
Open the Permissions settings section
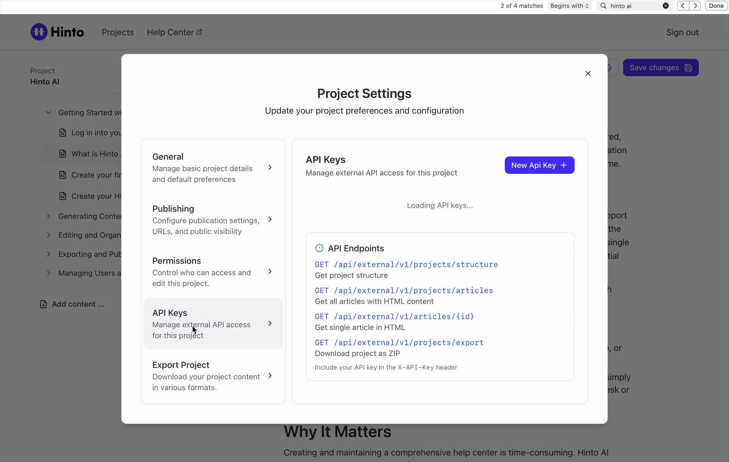[213, 272]
